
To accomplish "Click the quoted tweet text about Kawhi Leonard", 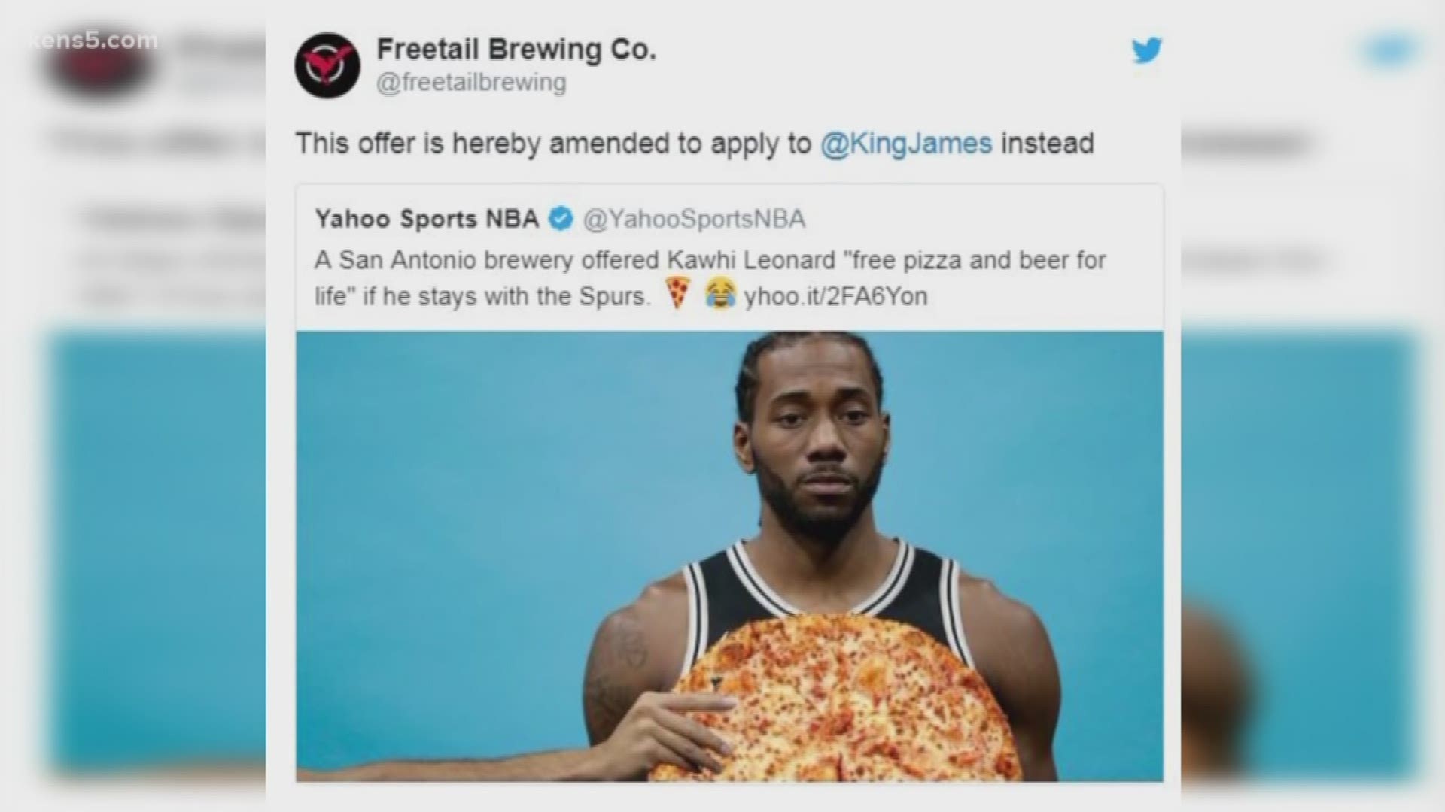I will (710, 278).
